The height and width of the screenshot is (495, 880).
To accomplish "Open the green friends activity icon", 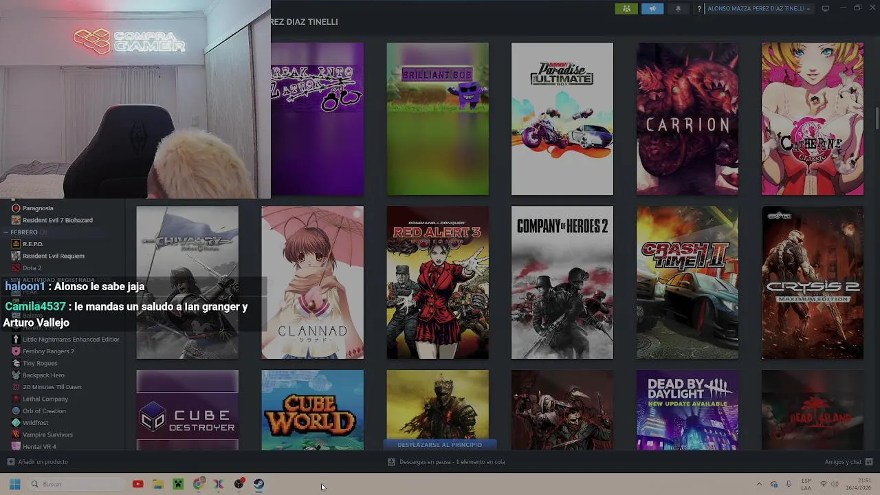I will point(626,9).
